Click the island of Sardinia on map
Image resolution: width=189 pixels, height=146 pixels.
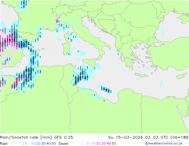(66, 48)
